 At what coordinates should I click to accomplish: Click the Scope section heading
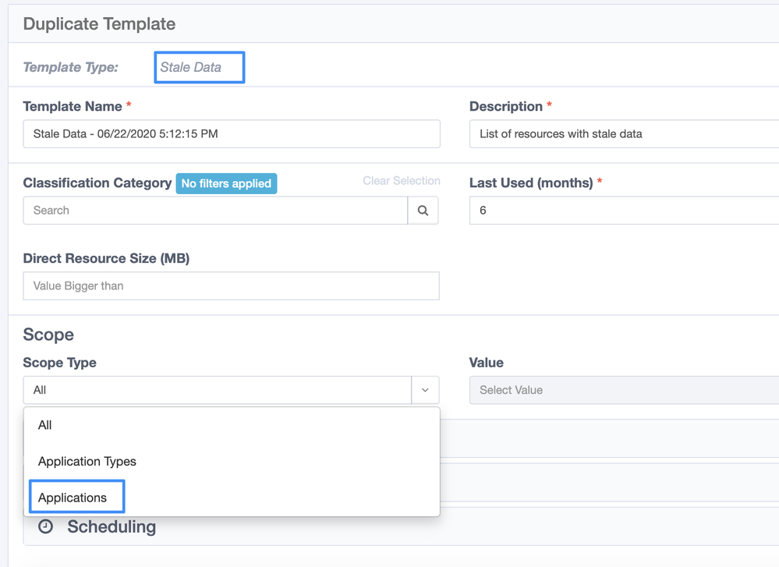tap(48, 335)
